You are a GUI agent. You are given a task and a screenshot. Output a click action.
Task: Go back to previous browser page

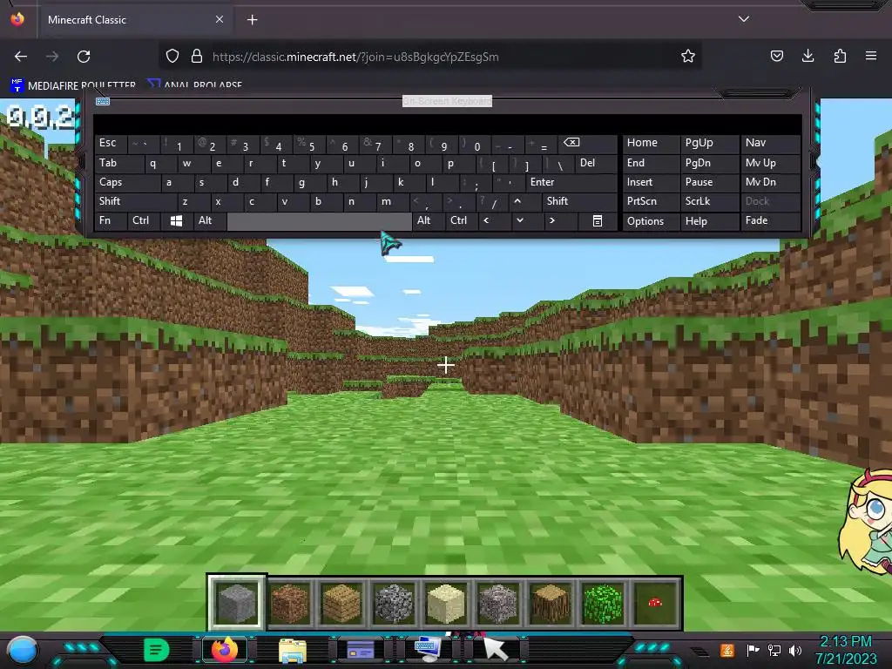point(21,57)
